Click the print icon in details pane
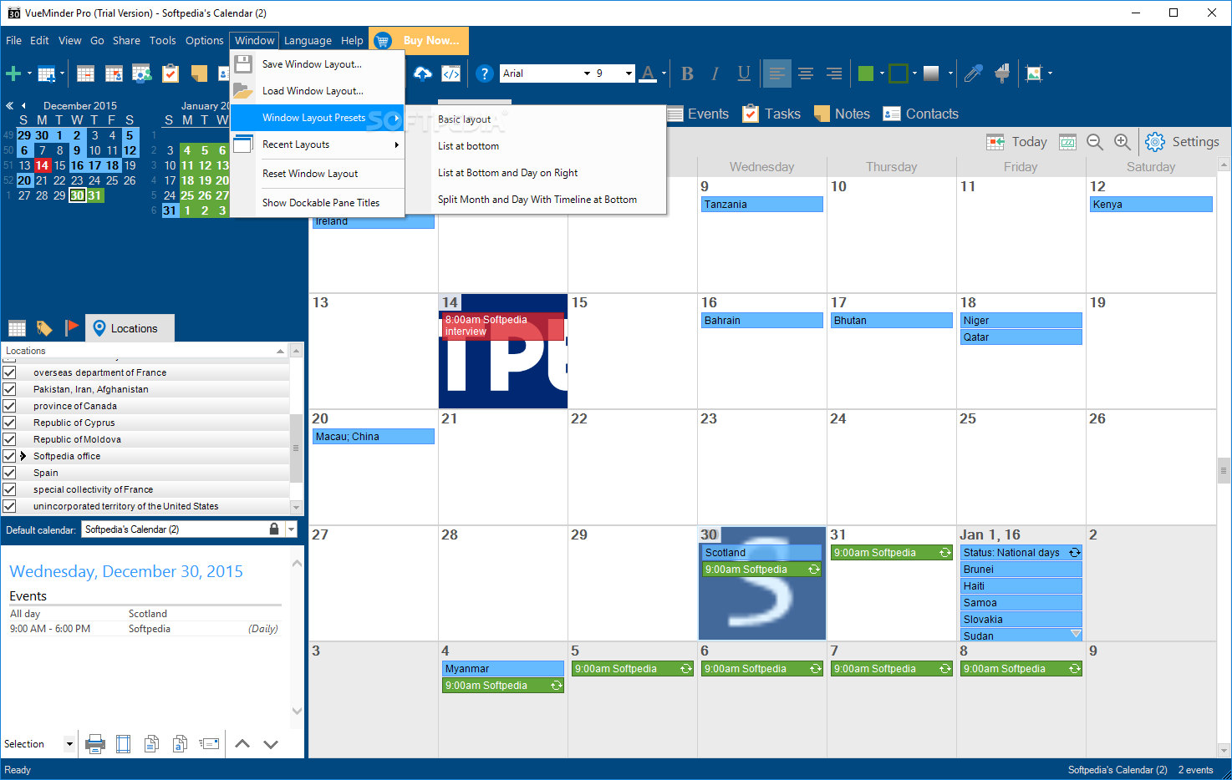1232x780 pixels. point(95,743)
